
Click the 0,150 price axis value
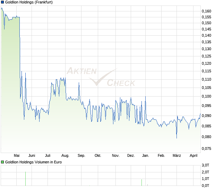click(x=206, y=23)
